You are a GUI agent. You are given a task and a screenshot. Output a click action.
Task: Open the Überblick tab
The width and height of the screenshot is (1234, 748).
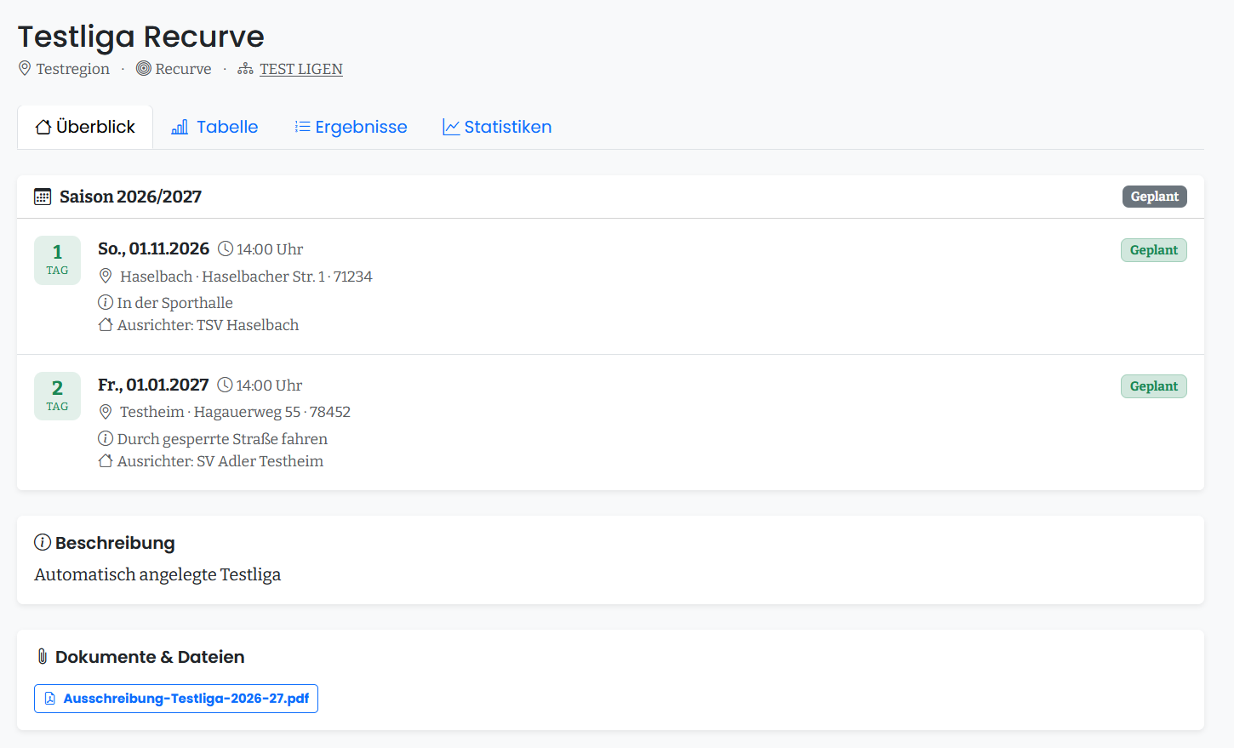point(85,127)
